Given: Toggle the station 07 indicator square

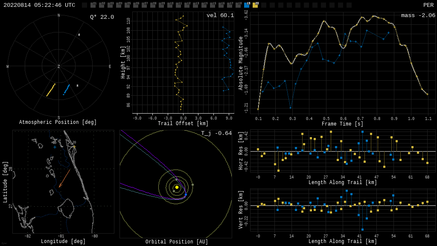Looking at the screenshot, I should [x=144, y=5].
